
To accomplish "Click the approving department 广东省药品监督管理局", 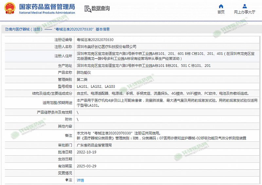I will tap(94, 146).
